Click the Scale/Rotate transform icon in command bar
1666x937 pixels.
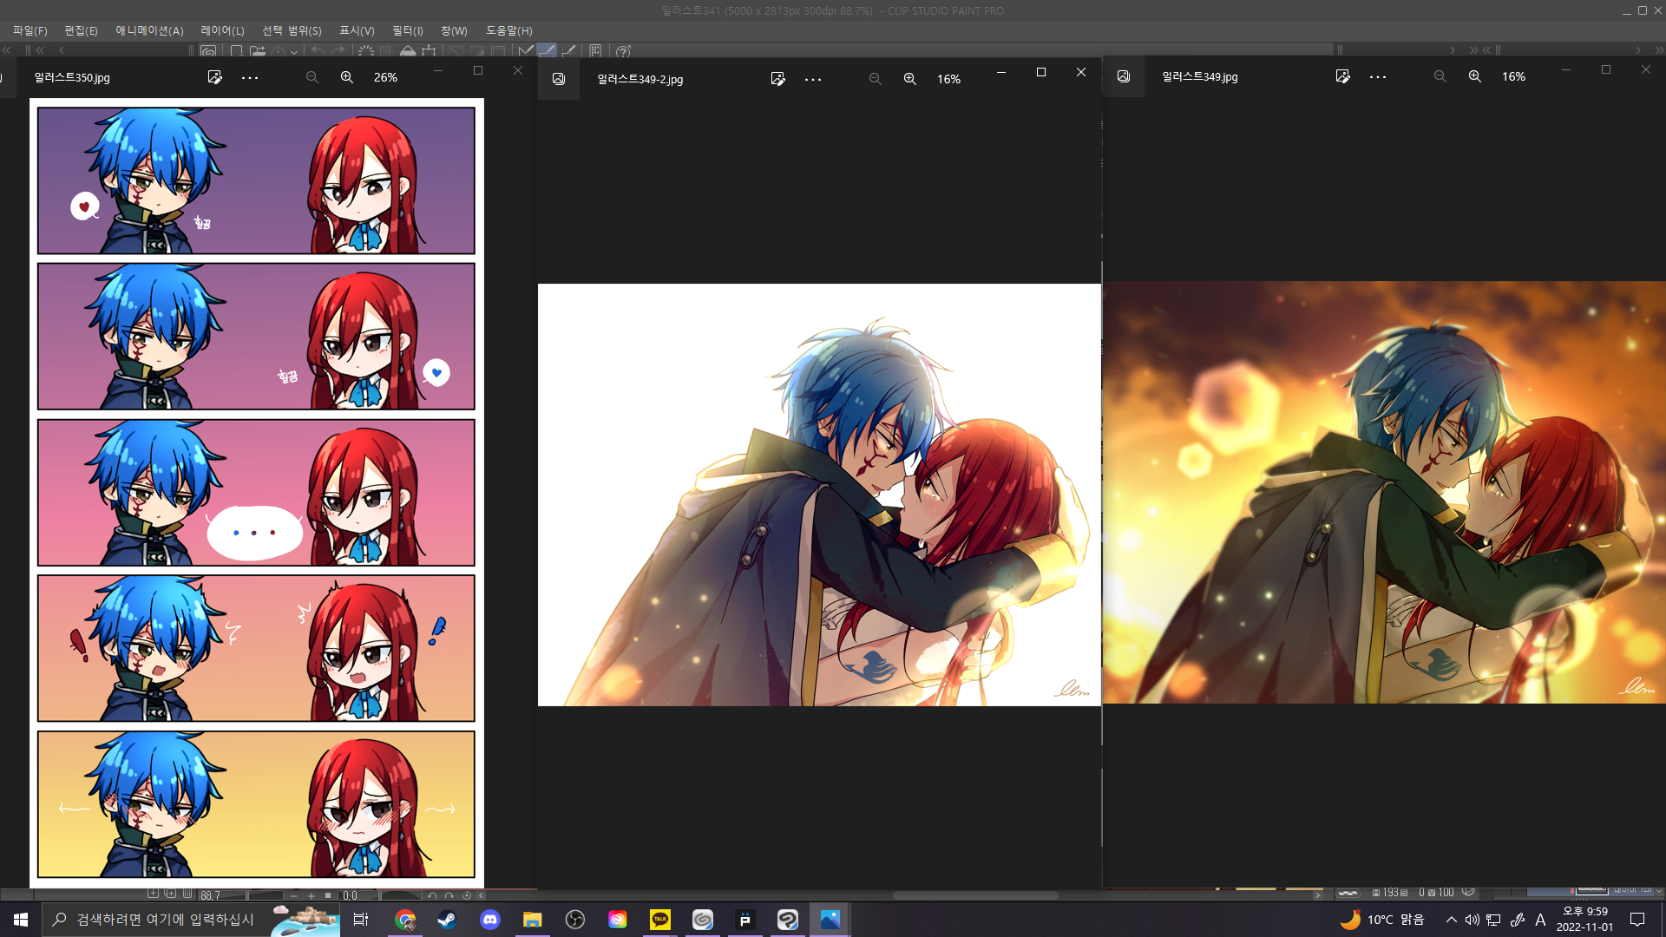[x=429, y=51]
